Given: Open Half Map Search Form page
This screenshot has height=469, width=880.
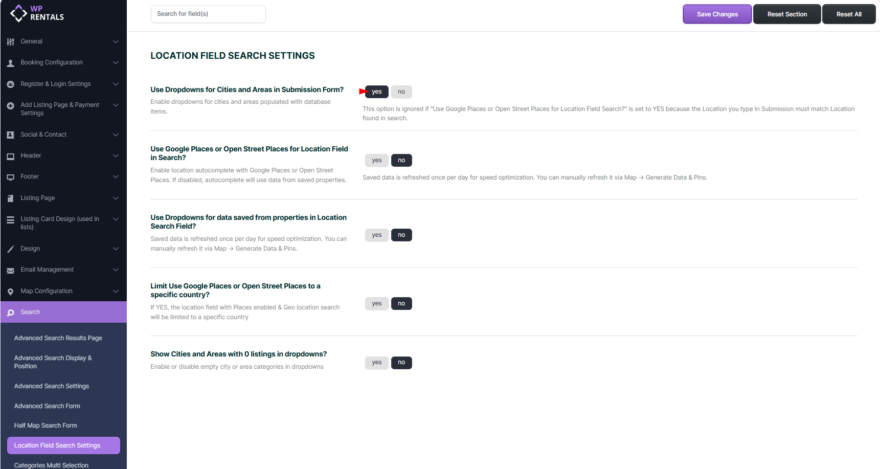Looking at the screenshot, I should 46,426.
